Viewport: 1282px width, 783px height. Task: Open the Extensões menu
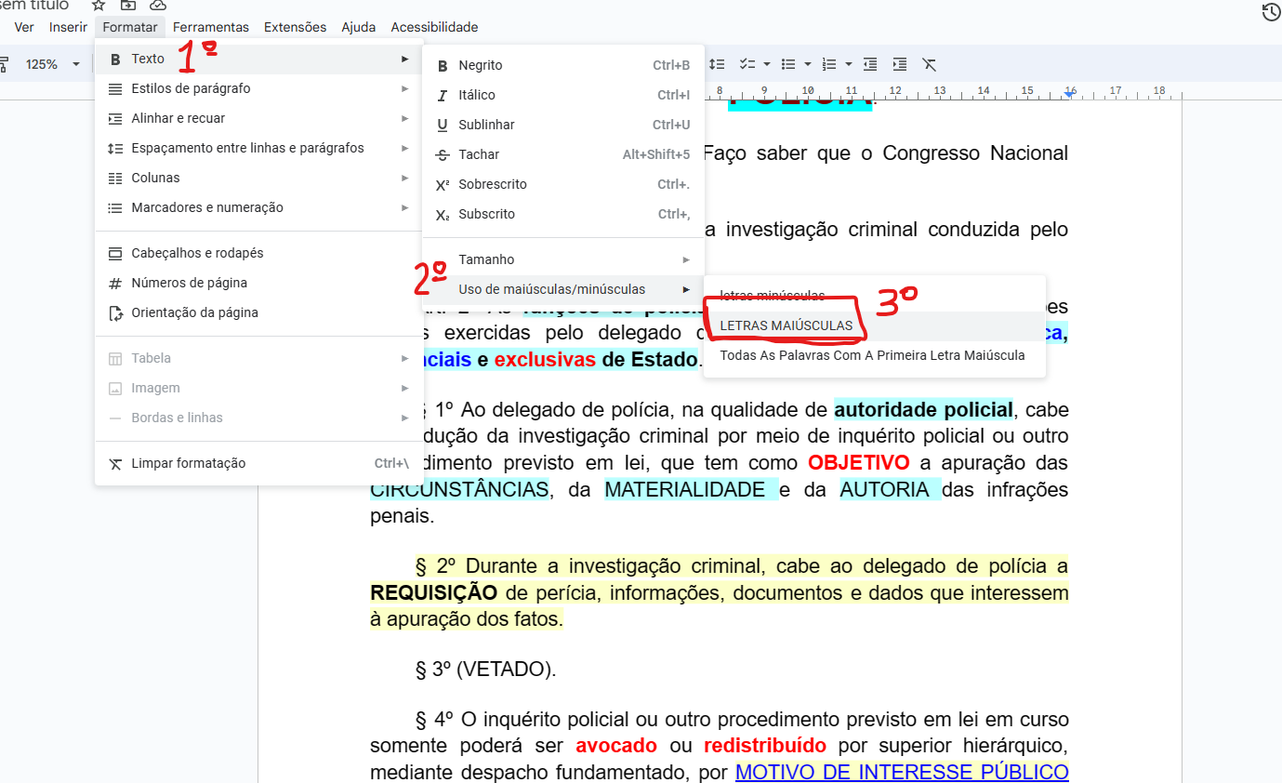coord(296,27)
